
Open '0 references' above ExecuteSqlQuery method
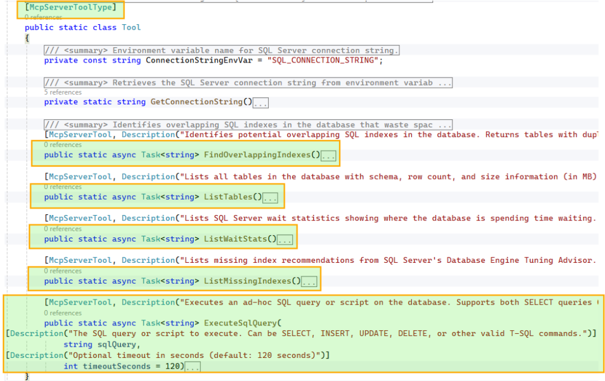pos(63,313)
